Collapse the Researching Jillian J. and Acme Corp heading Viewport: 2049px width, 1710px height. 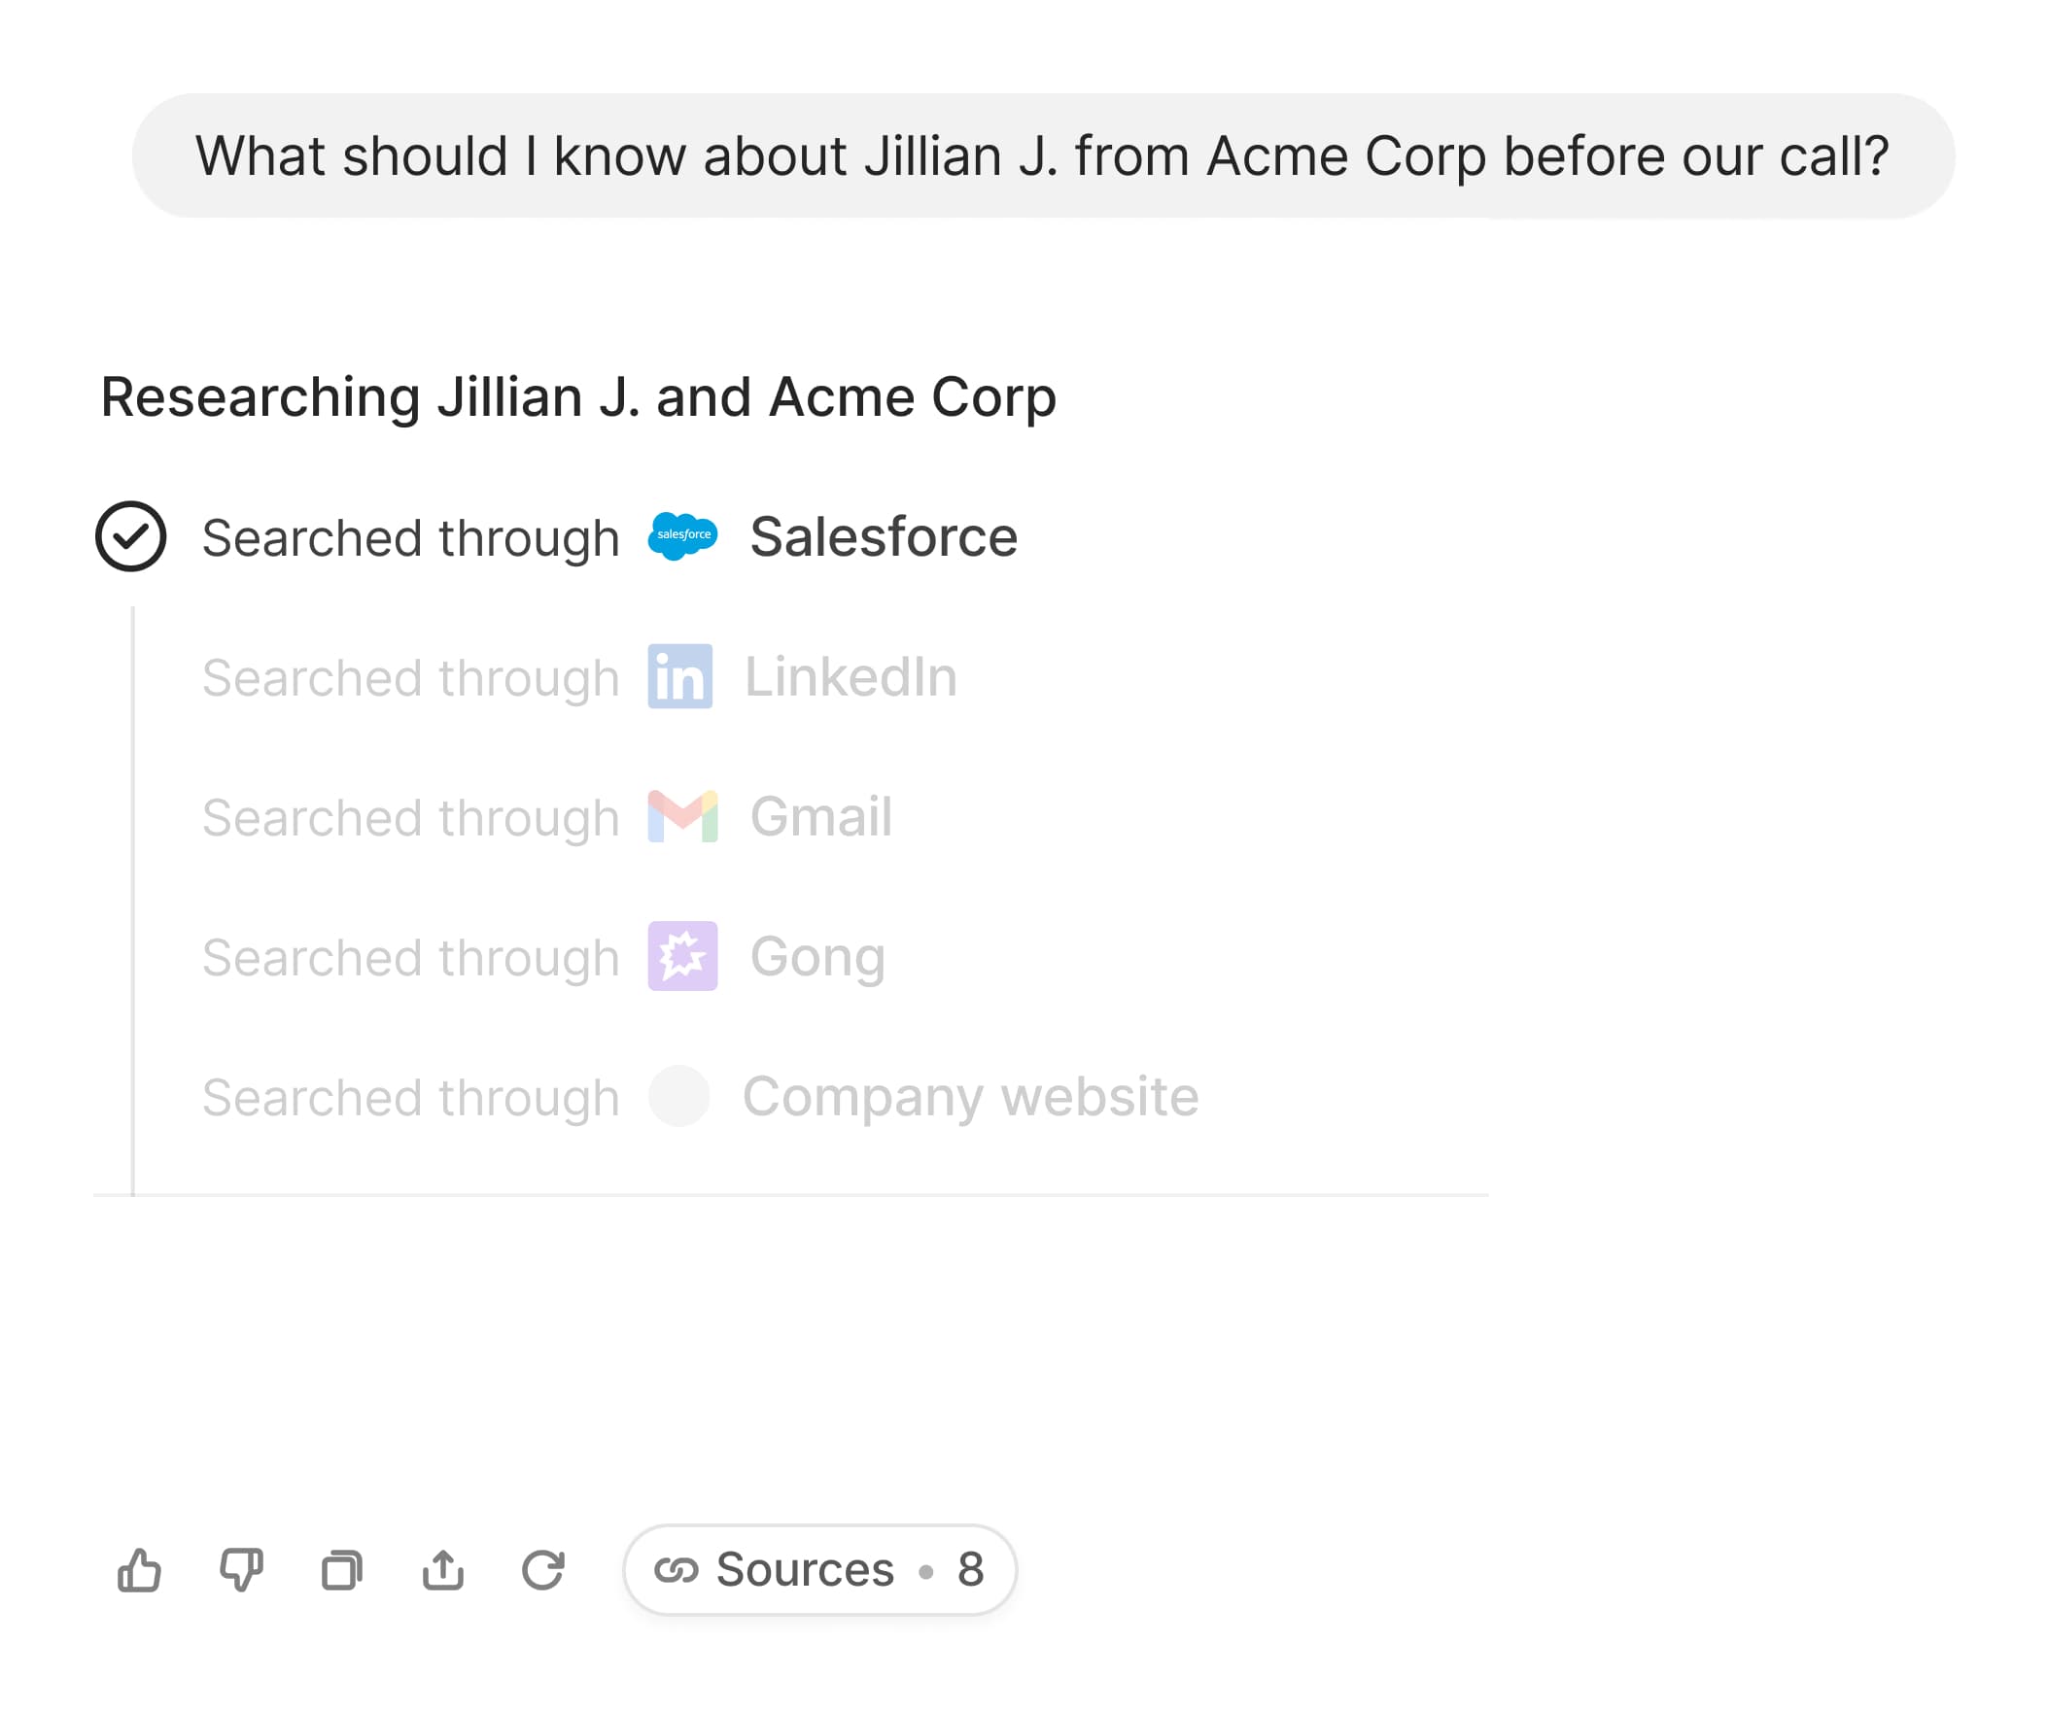[578, 397]
